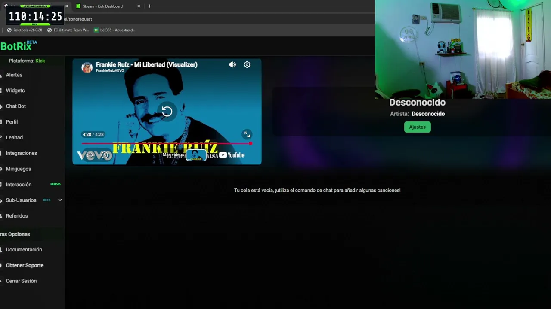
Task: Open a new browser tab
Action: tap(149, 6)
